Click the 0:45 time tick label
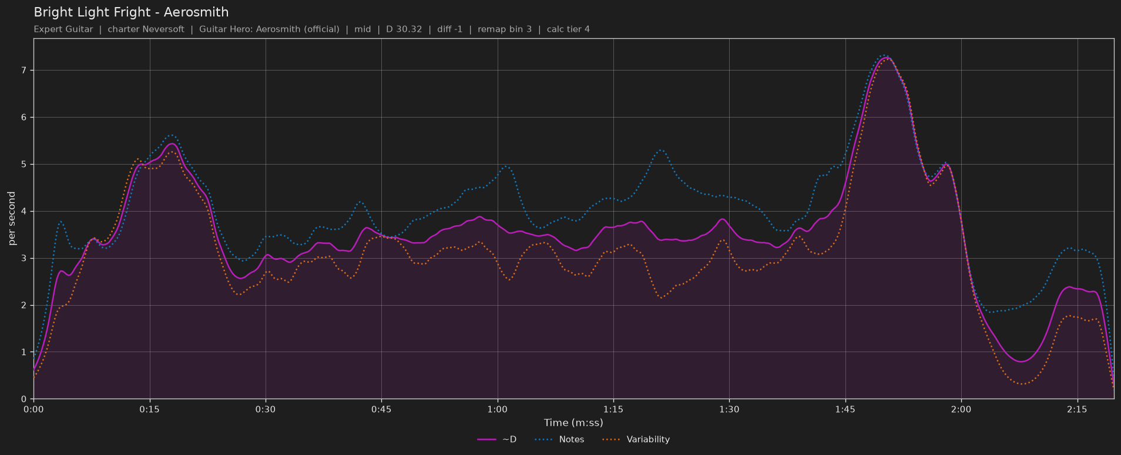This screenshot has width=1121, height=455. (381, 409)
